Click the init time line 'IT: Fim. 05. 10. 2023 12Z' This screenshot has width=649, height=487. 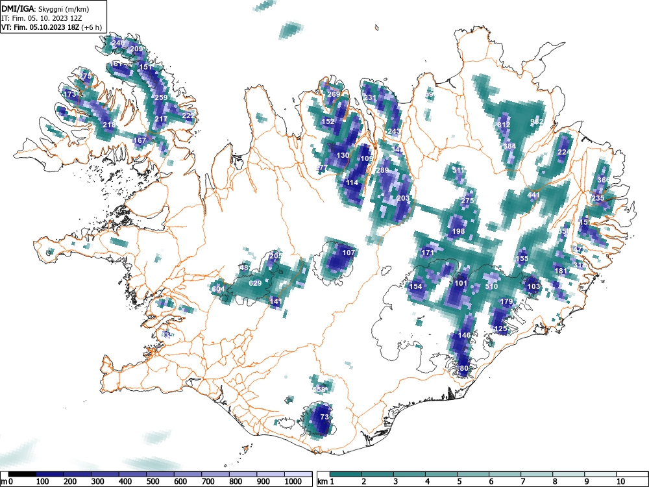pos(41,18)
